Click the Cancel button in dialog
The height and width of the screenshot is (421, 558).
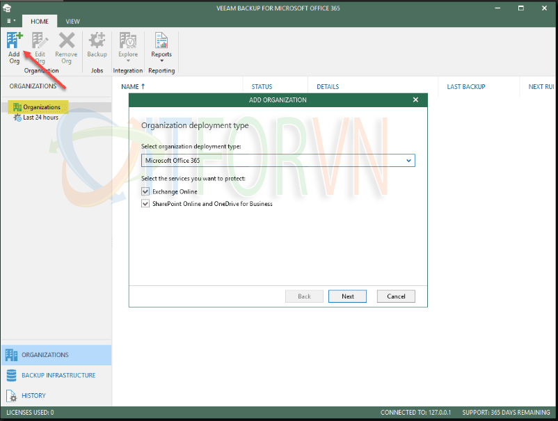tap(396, 296)
